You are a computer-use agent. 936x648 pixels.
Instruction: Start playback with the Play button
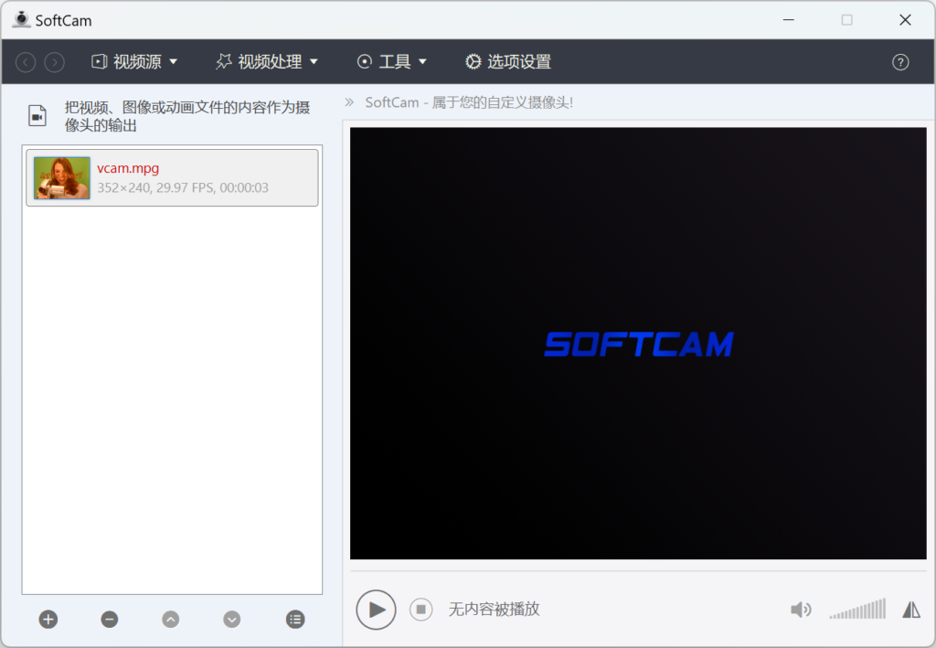[x=376, y=610]
